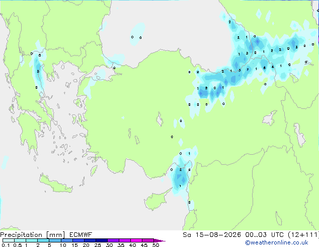Click the precipitation value 4 on the map
Screen dimensions: 319x247
point(273,67)
